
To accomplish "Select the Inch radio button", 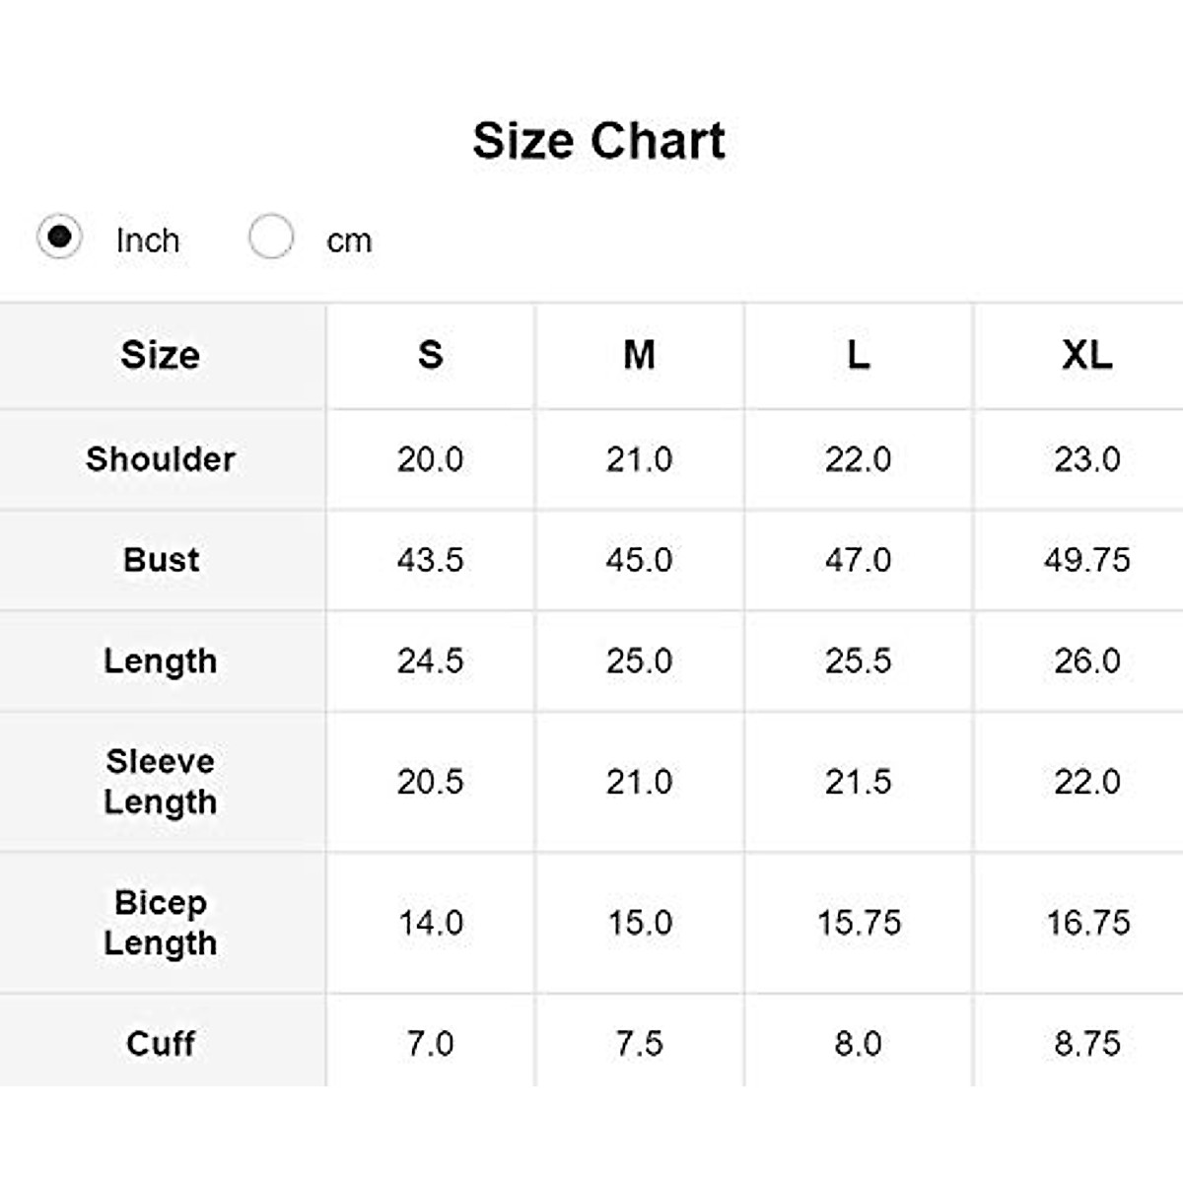I will coord(59,238).
